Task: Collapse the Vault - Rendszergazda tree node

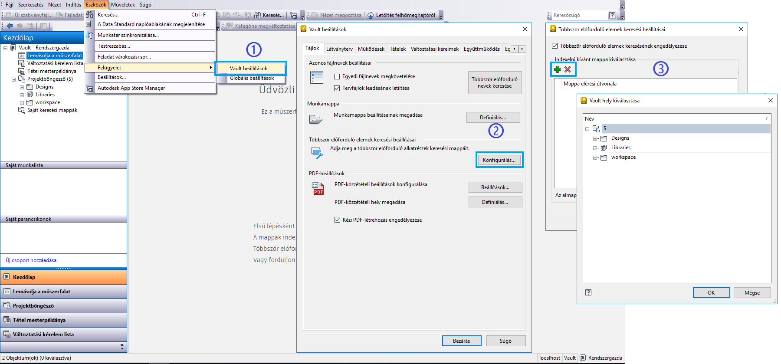Action: tap(5, 48)
